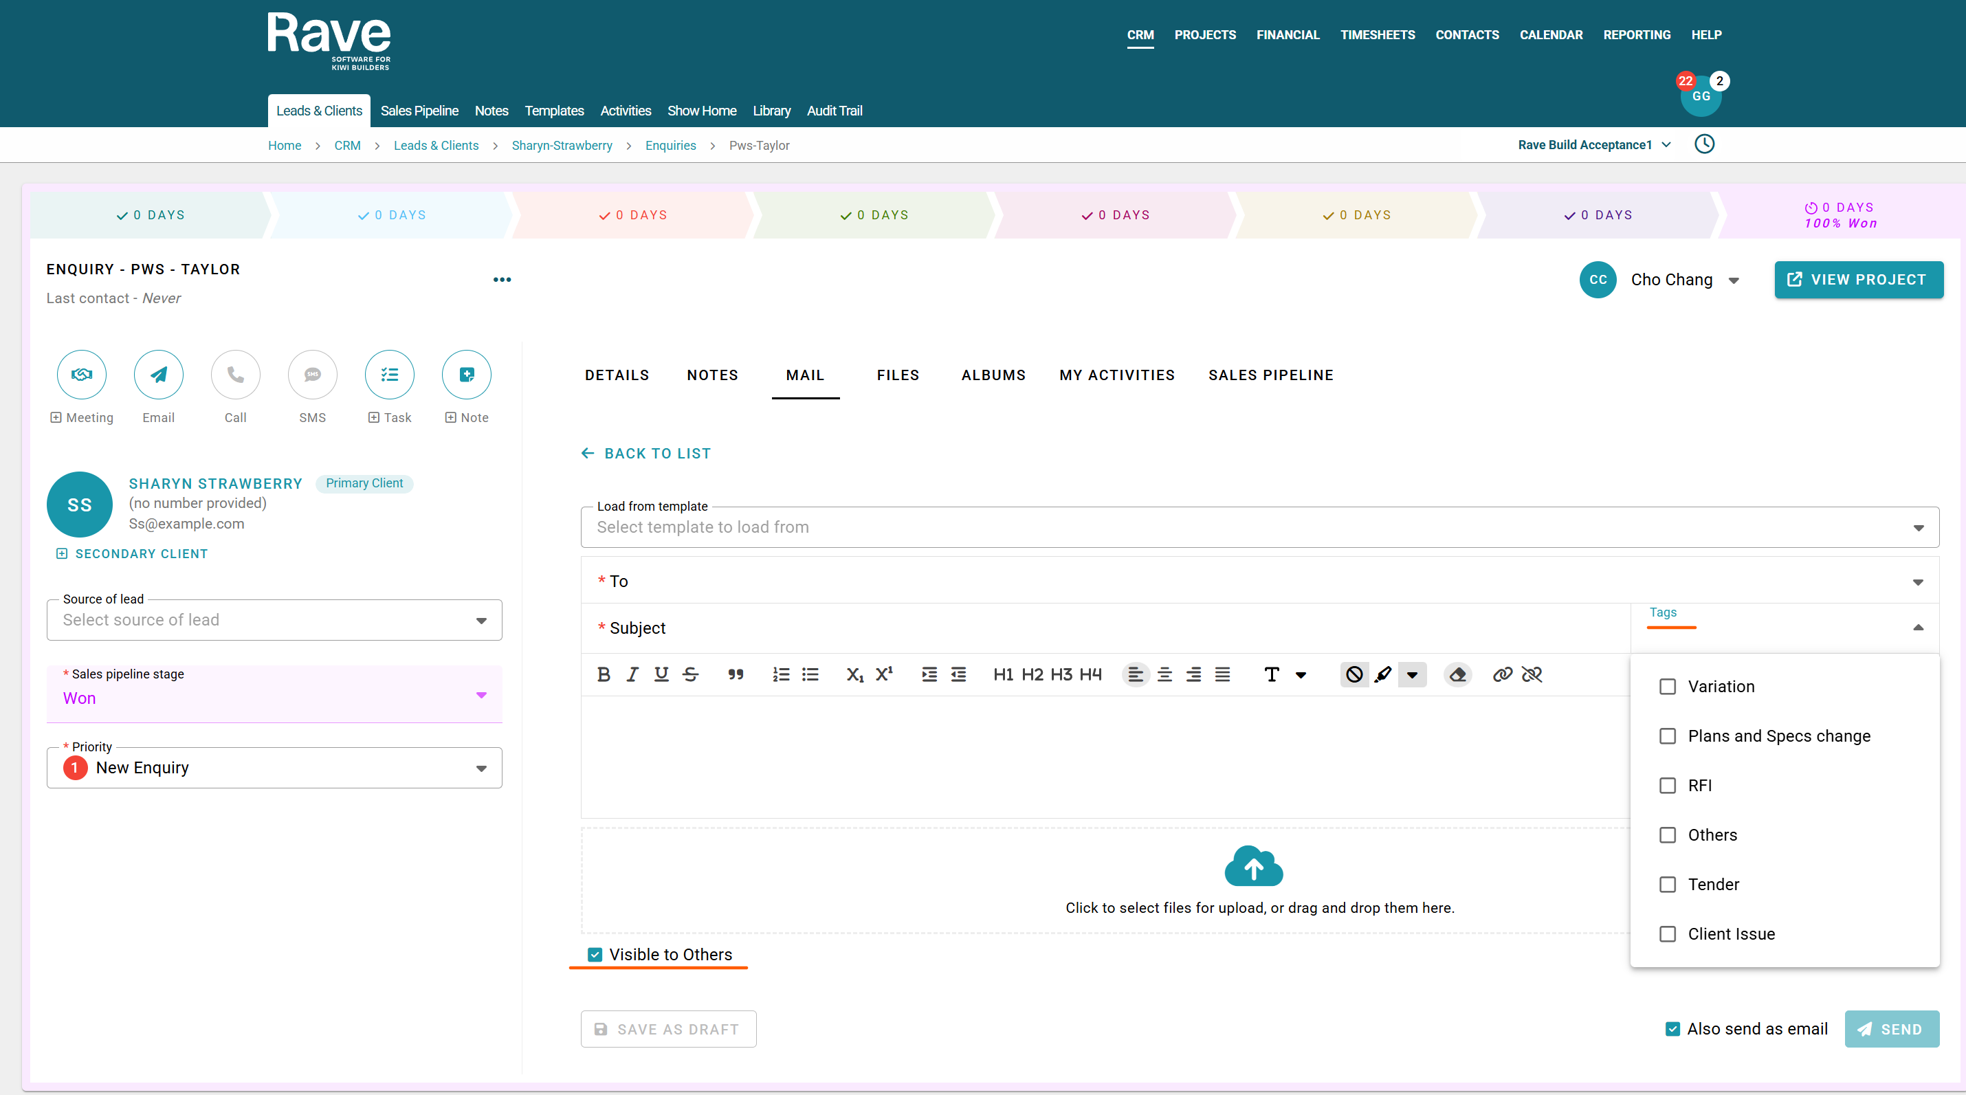Screen dimensions: 1966x1095
Task: Toggle Visible to Others checkbox
Action: coord(595,955)
